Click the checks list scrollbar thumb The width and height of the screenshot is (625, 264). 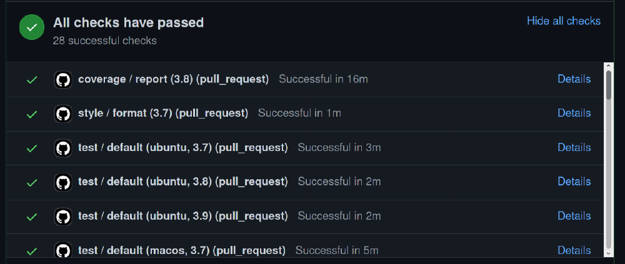tap(608, 85)
